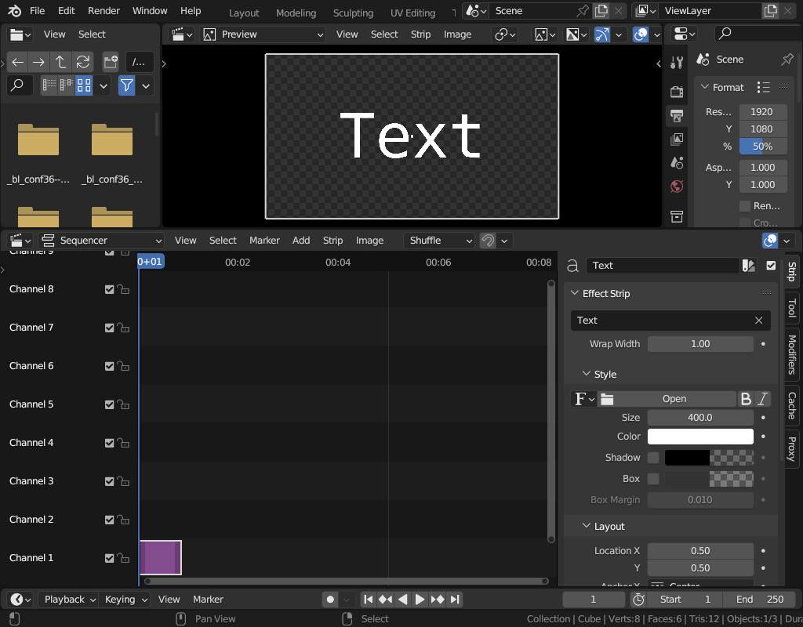The height and width of the screenshot is (627, 803).
Task: Lock Channel 3
Action: [x=123, y=481]
